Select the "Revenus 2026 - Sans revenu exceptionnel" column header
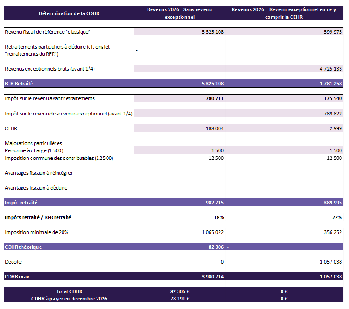 click(179, 13)
